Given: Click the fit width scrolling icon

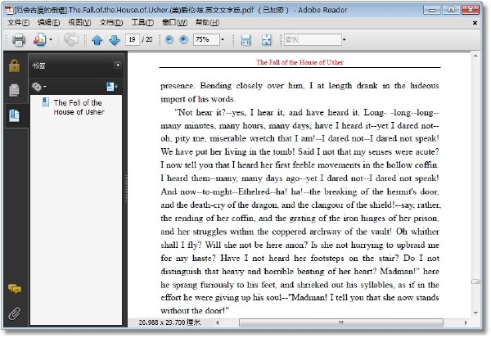Looking at the screenshot, I should coord(245,40).
